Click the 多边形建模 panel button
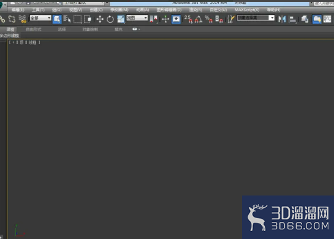Screen dimensions: 334x239 pos(9,36)
